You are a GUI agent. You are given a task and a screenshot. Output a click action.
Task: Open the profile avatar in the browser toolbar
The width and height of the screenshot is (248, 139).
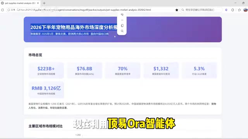click(245, 10)
